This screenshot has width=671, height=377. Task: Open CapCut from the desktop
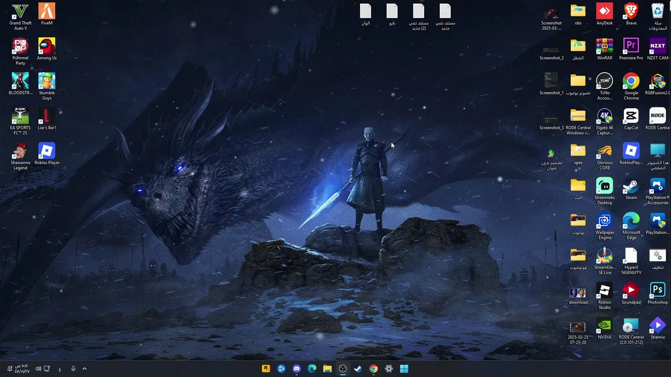[631, 119]
